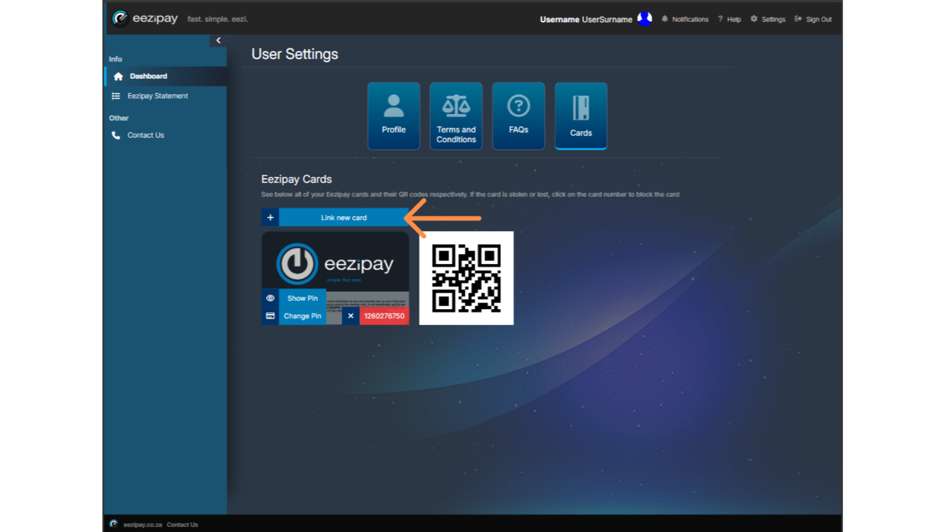
Task: Click the Change Pin card icon
Action: pyautogui.click(x=270, y=316)
